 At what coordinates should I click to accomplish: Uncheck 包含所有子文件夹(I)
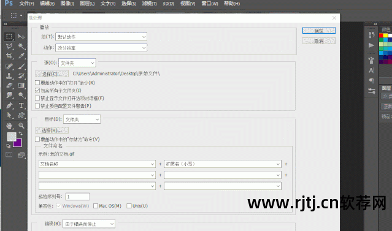(37, 91)
